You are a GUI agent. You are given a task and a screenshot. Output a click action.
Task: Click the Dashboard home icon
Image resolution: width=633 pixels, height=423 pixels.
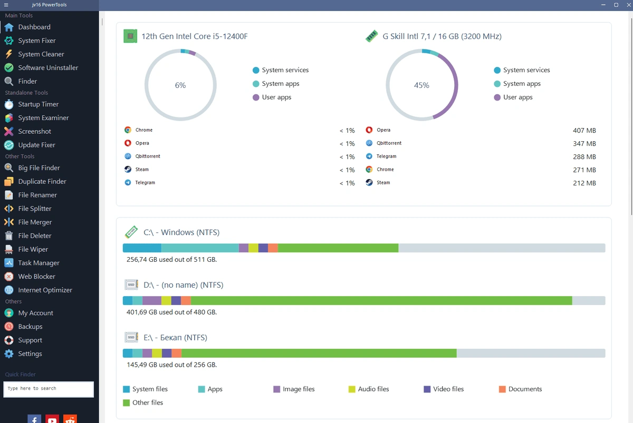[8, 27]
